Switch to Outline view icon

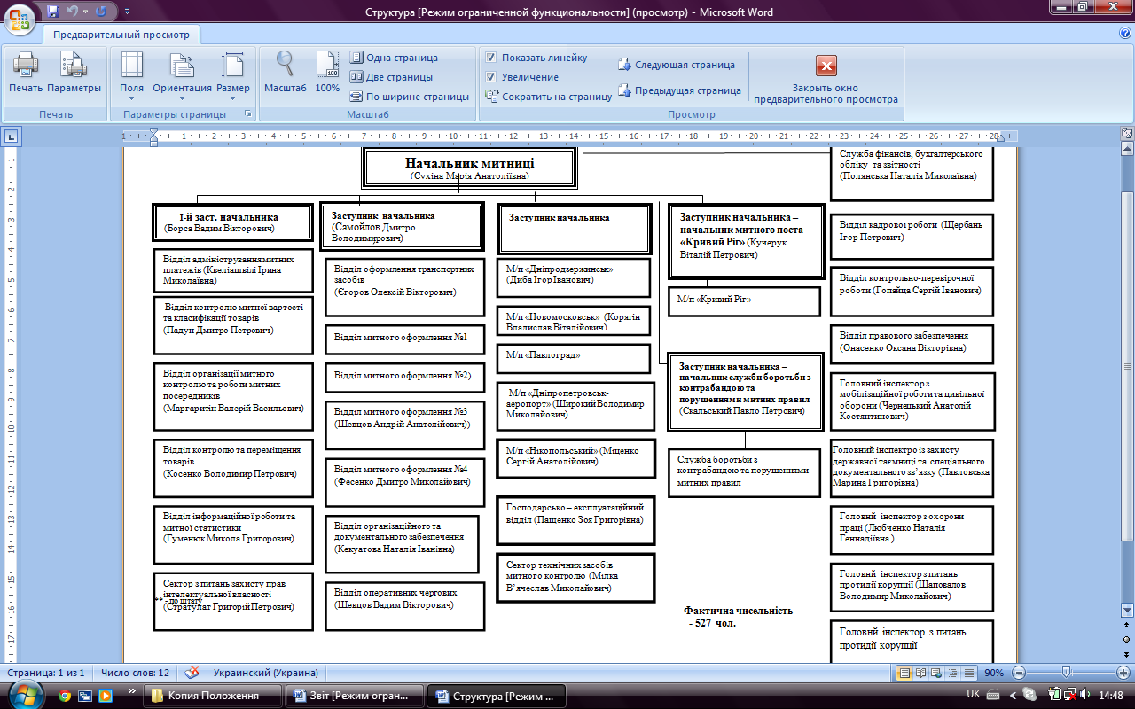[x=953, y=673]
